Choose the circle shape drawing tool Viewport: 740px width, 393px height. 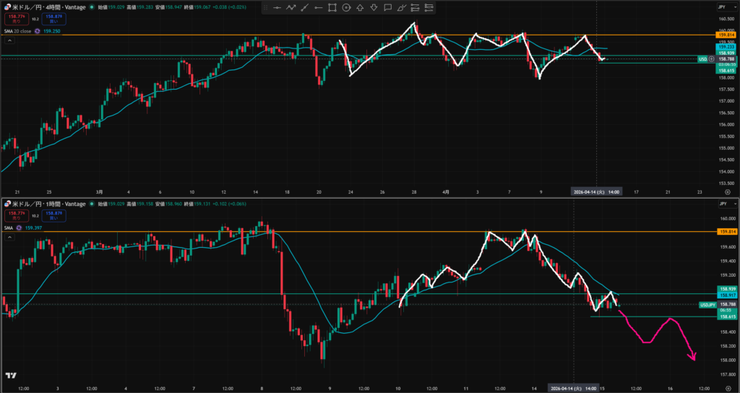point(345,8)
